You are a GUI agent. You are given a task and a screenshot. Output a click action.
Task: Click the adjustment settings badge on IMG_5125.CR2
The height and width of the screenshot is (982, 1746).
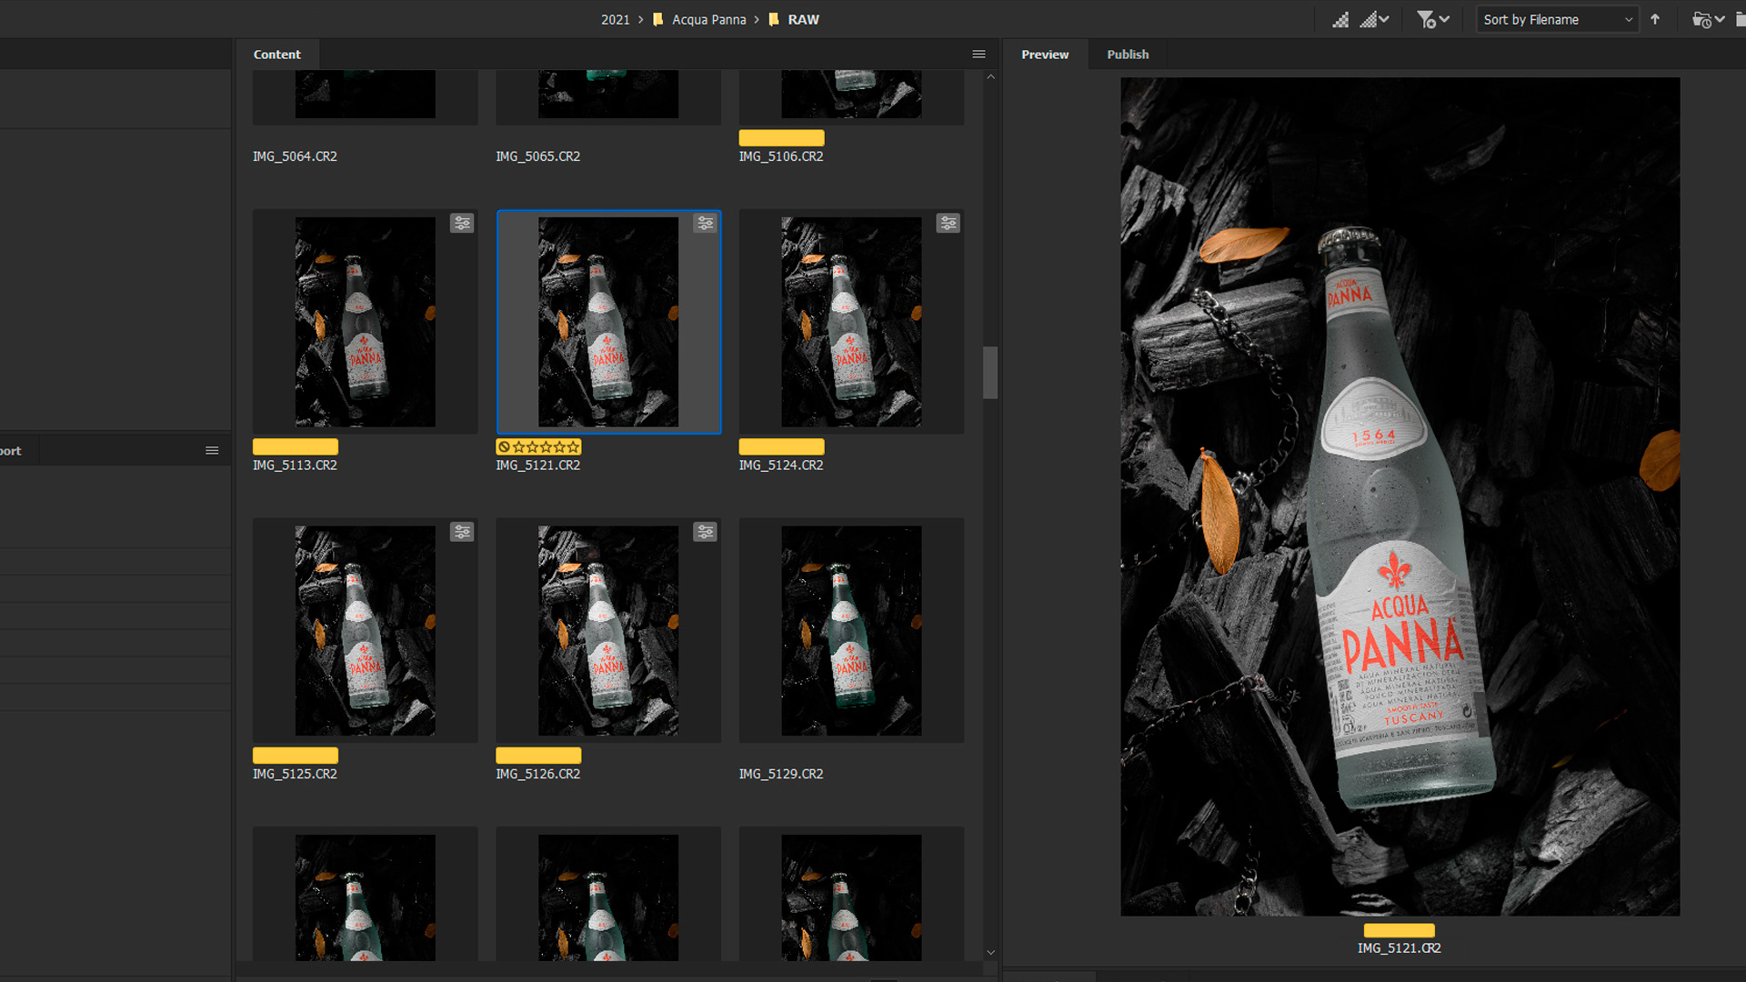point(462,532)
